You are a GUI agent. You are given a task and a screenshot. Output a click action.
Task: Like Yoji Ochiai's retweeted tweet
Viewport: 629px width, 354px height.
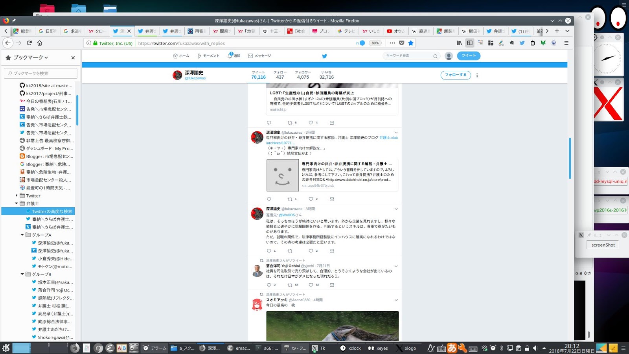click(311, 285)
